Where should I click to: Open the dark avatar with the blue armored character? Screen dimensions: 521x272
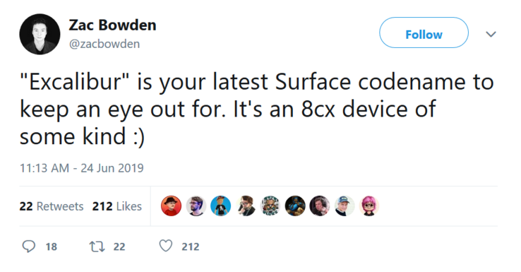coord(295,206)
